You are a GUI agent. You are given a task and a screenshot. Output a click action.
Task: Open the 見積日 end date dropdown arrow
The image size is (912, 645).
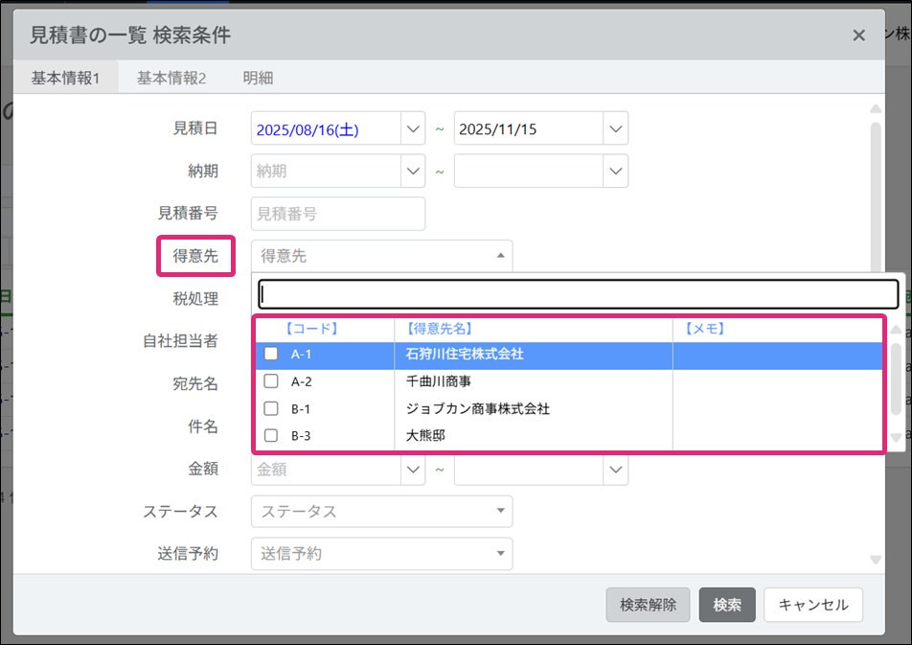(x=615, y=128)
